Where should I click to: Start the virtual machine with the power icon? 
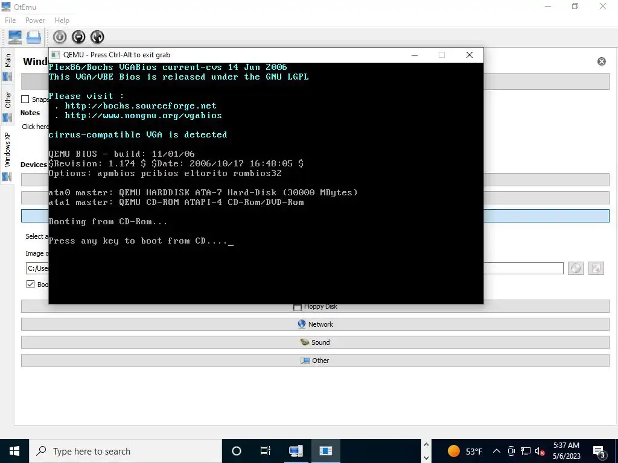pos(60,37)
